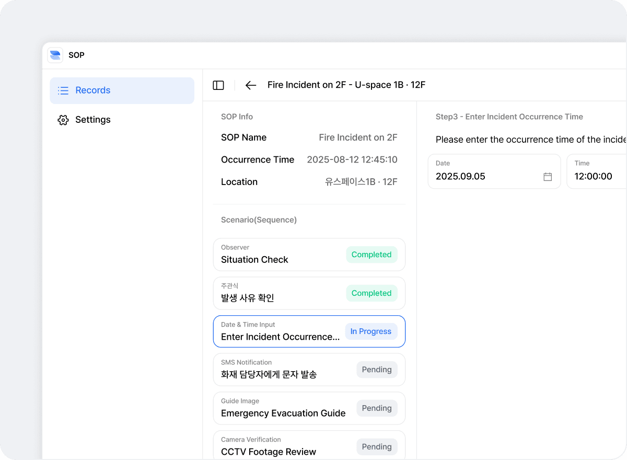Click the In Progress status badge

click(371, 331)
